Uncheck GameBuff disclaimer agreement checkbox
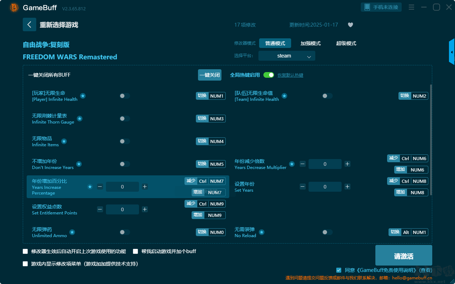 339,270
